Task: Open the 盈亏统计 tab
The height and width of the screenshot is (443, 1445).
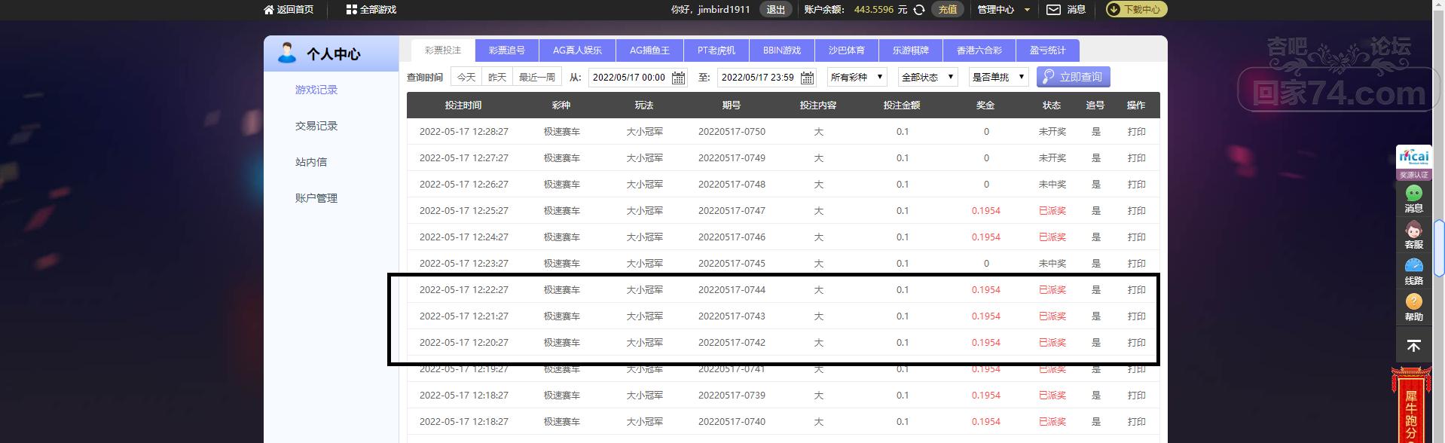Action: click(1048, 50)
